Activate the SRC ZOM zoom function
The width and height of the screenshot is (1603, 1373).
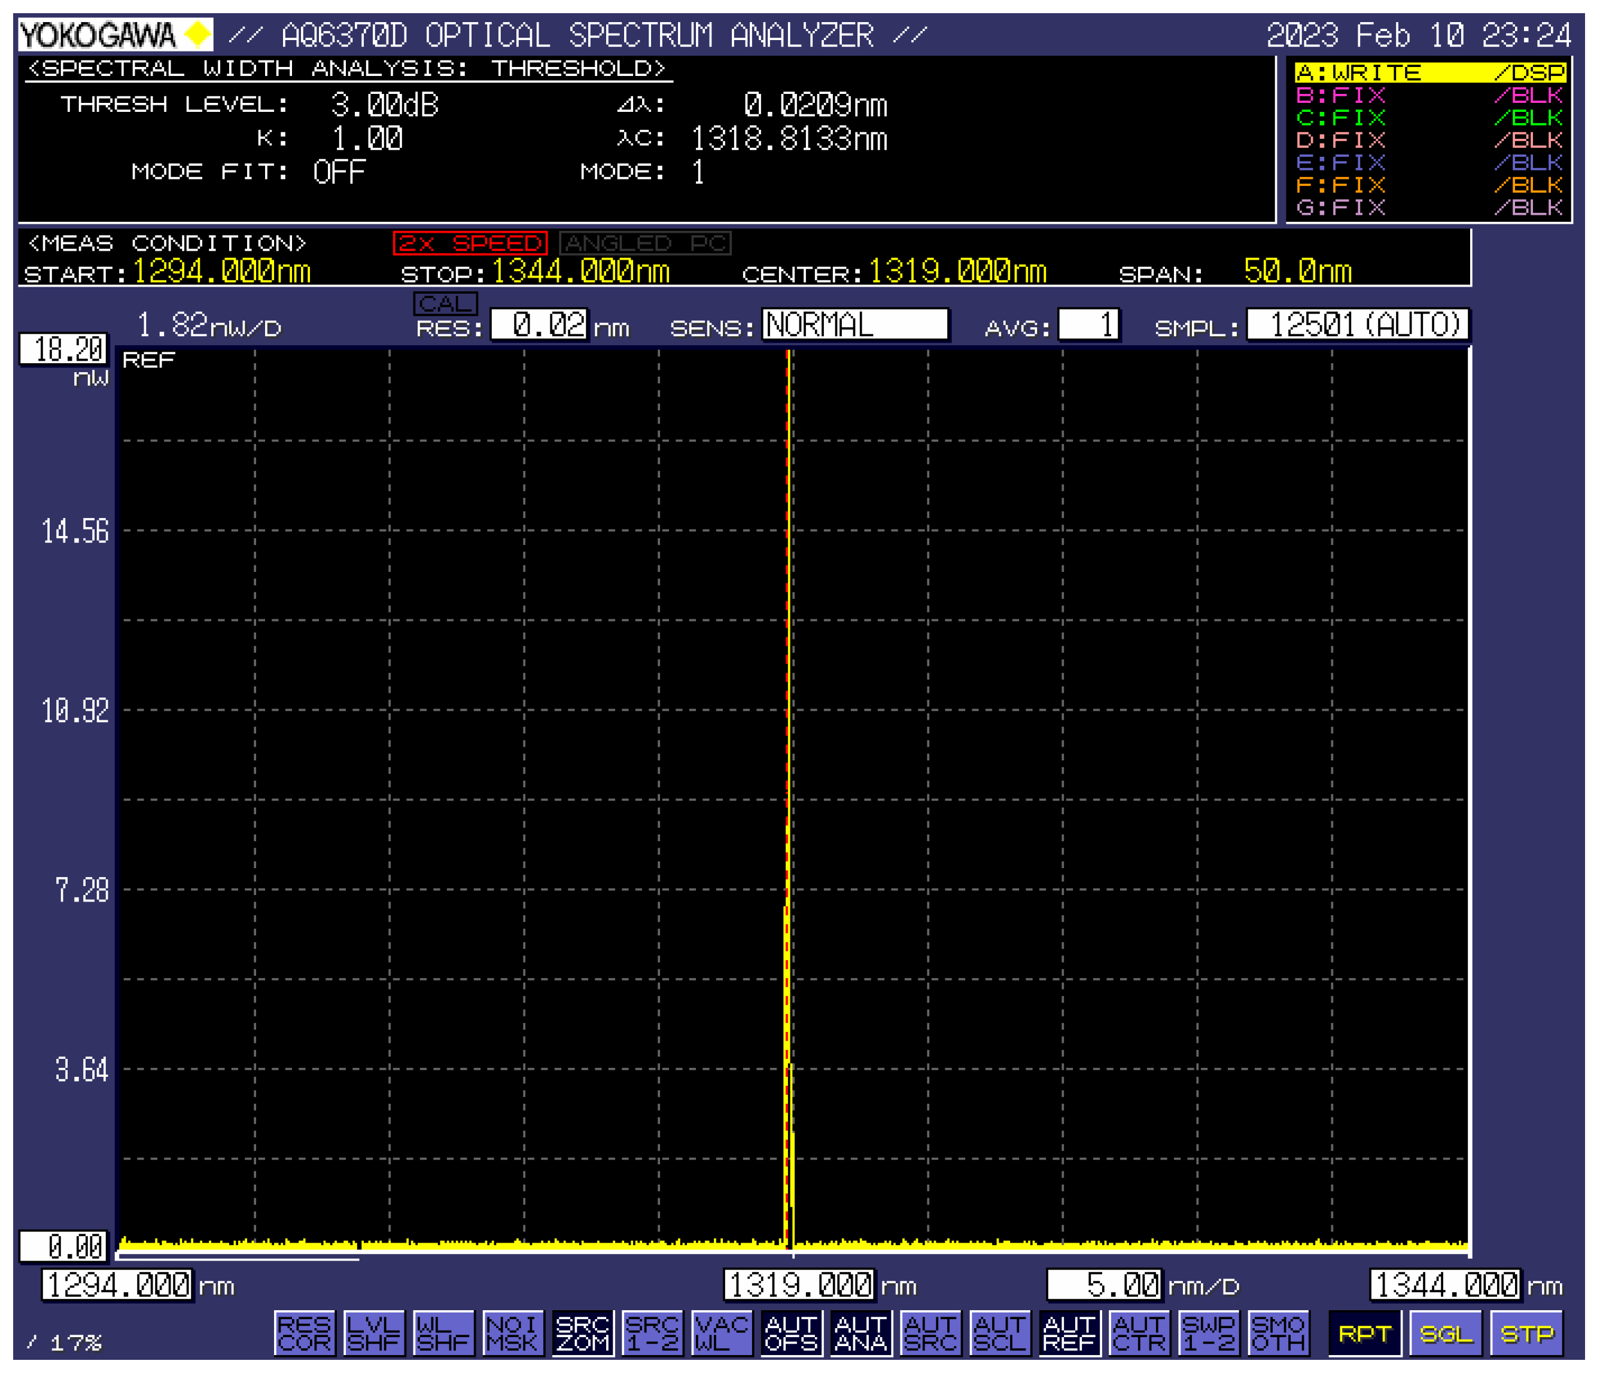(x=584, y=1334)
